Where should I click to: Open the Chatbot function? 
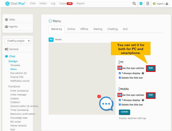[15, 99]
